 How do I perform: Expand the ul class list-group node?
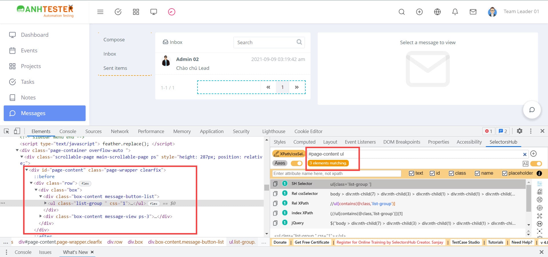[x=45, y=203]
